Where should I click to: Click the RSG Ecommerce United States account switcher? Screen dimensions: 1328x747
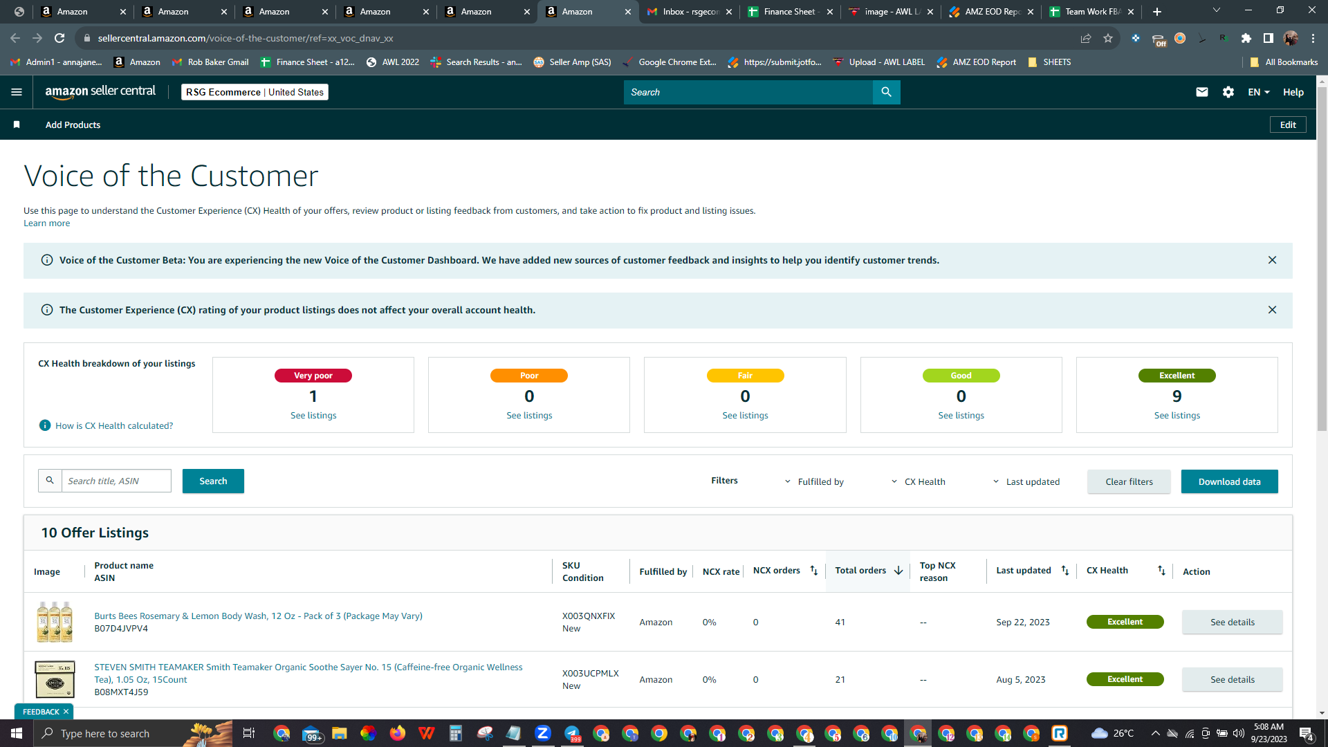(255, 92)
